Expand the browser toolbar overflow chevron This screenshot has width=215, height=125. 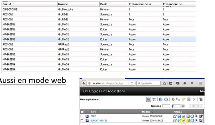pos(192,83)
